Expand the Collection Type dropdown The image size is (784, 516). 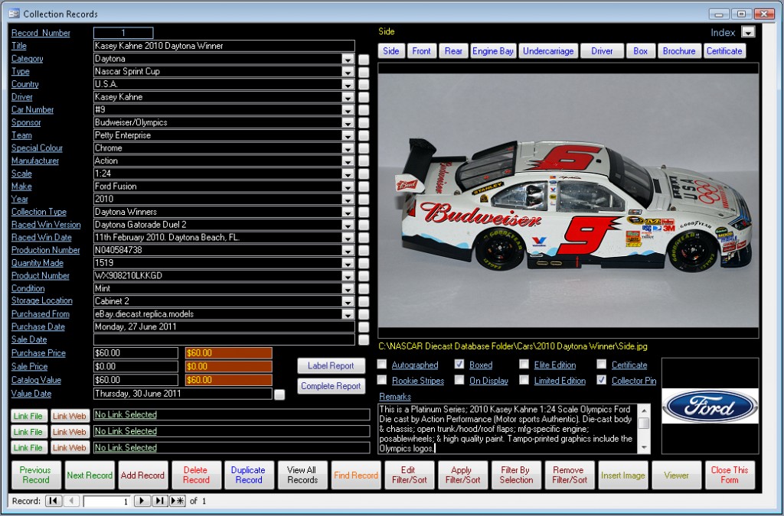(x=348, y=212)
